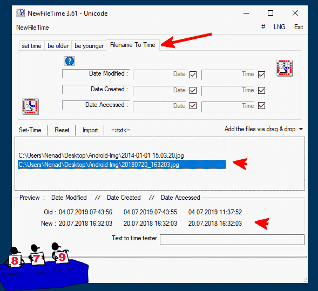Toggle the Date Modified Date checkbox
Screen dimensions: 318x291
pyautogui.click(x=193, y=75)
